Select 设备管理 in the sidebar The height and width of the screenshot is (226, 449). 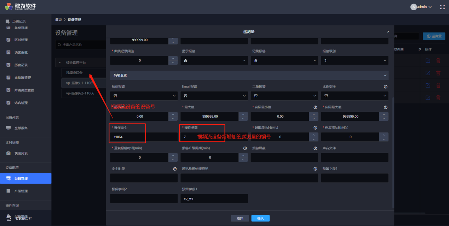(25, 178)
